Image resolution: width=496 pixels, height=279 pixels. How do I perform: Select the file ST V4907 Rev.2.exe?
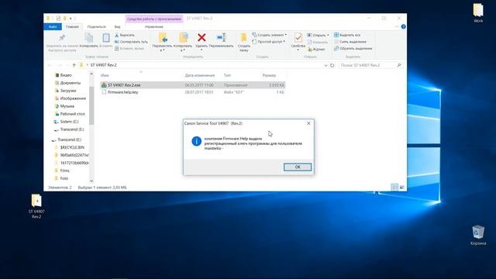(x=193, y=85)
